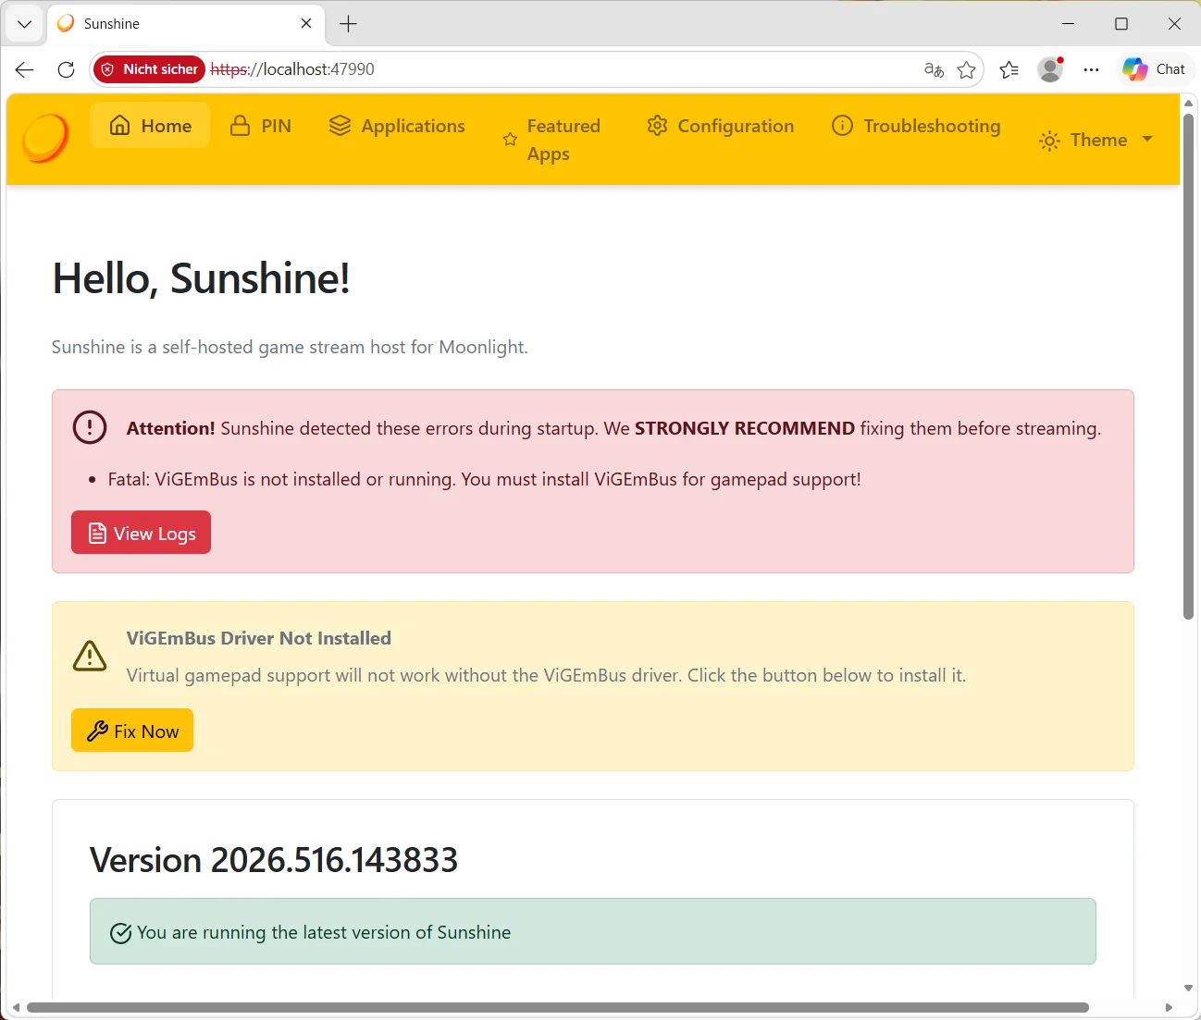Image resolution: width=1201 pixels, height=1020 pixels.
Task: Click the checkmark icon in latest version notice
Action: [x=120, y=933]
